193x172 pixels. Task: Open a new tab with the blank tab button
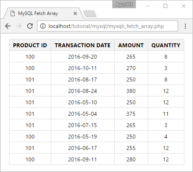click(x=90, y=14)
